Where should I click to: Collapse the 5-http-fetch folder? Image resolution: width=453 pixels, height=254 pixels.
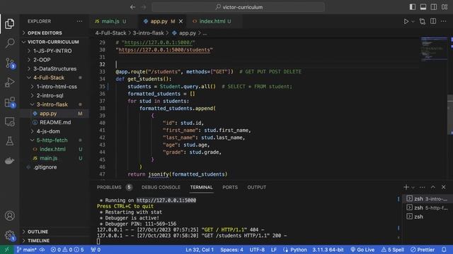tap(55, 140)
